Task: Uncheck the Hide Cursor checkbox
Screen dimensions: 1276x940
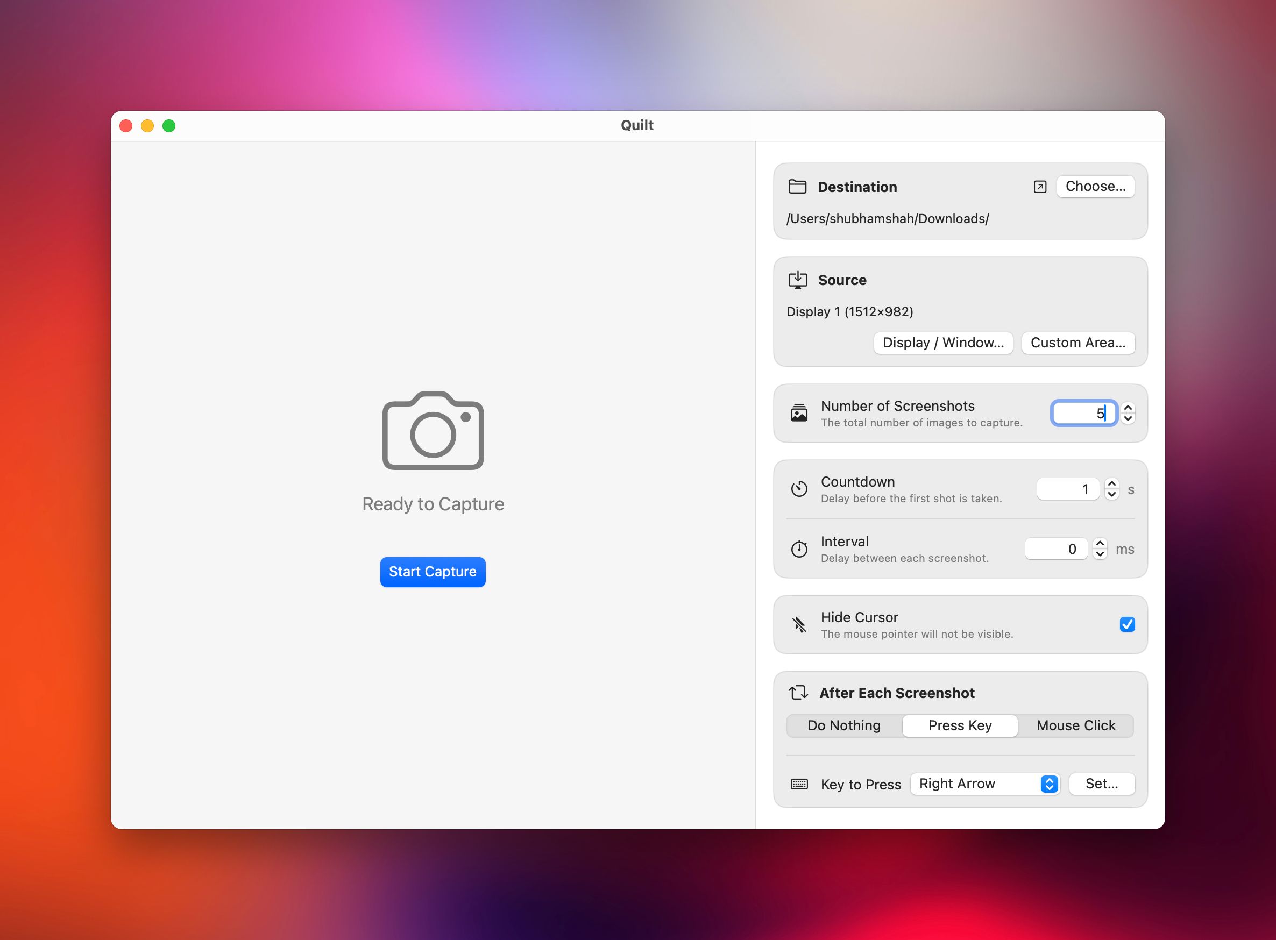Action: click(1127, 624)
